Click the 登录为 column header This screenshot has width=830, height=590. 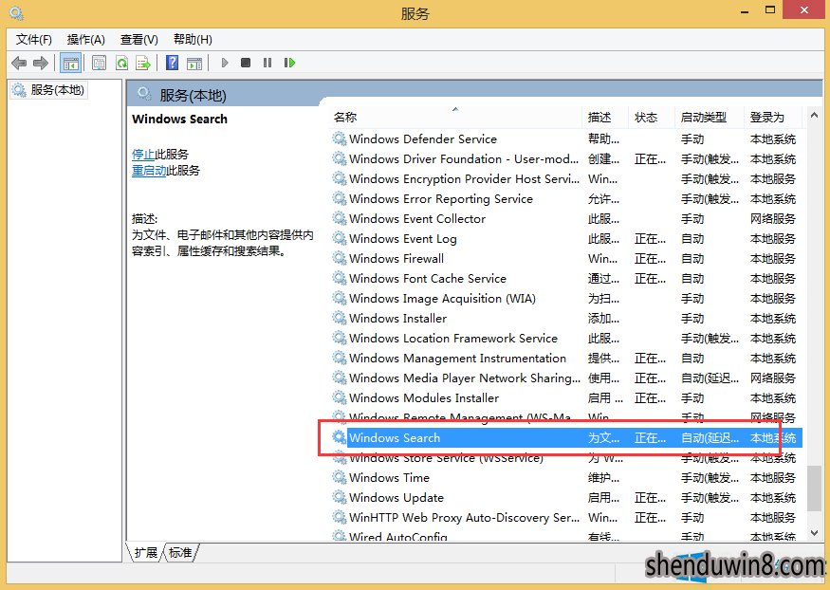(x=773, y=117)
